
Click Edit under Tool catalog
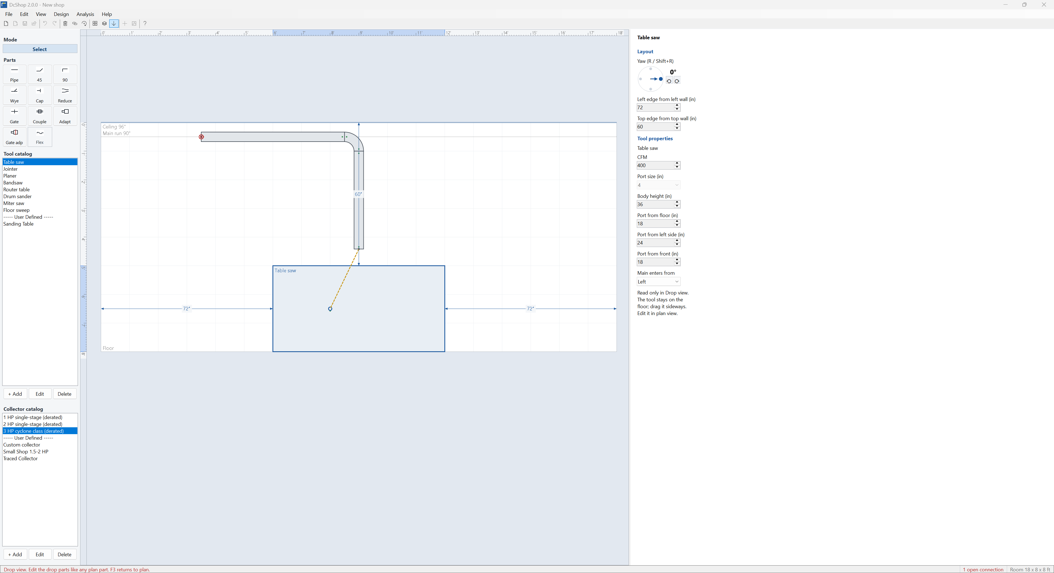click(40, 394)
